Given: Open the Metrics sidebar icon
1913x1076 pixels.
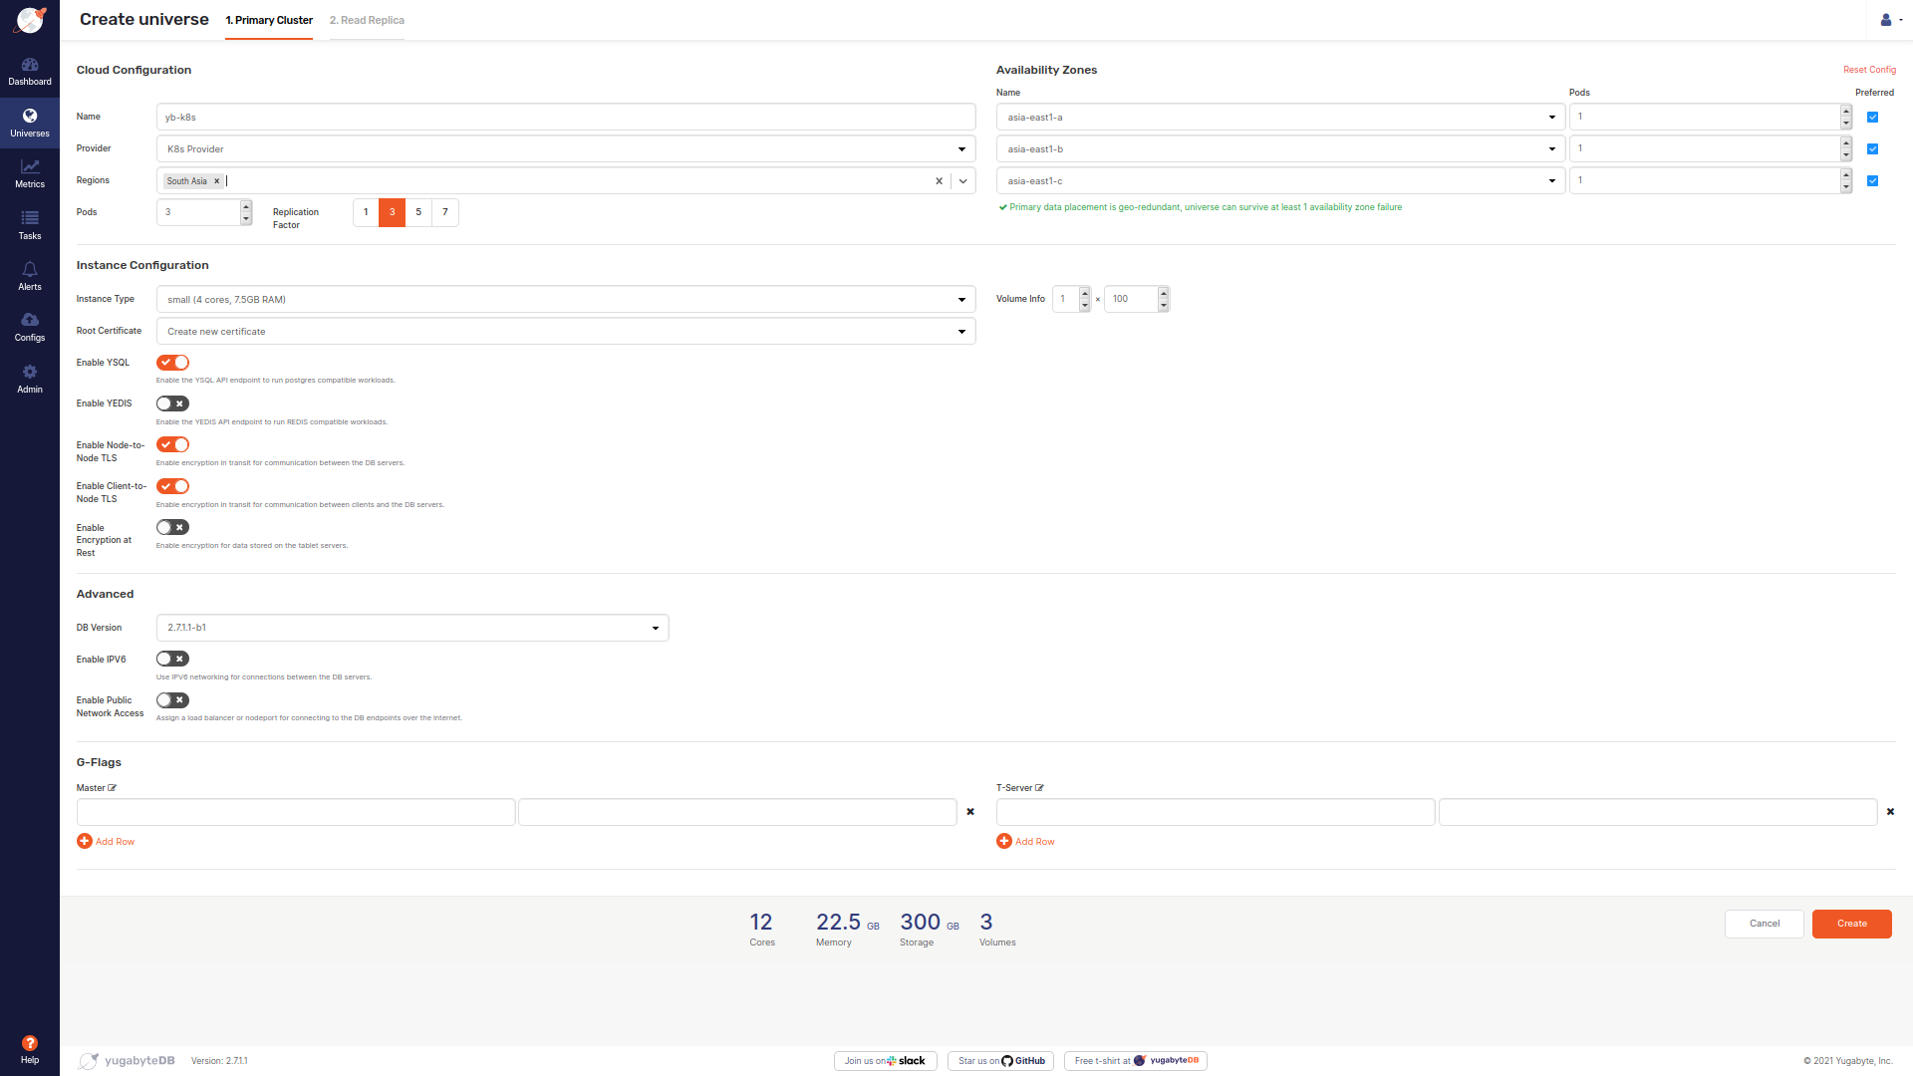Looking at the screenshot, I should tap(30, 173).
